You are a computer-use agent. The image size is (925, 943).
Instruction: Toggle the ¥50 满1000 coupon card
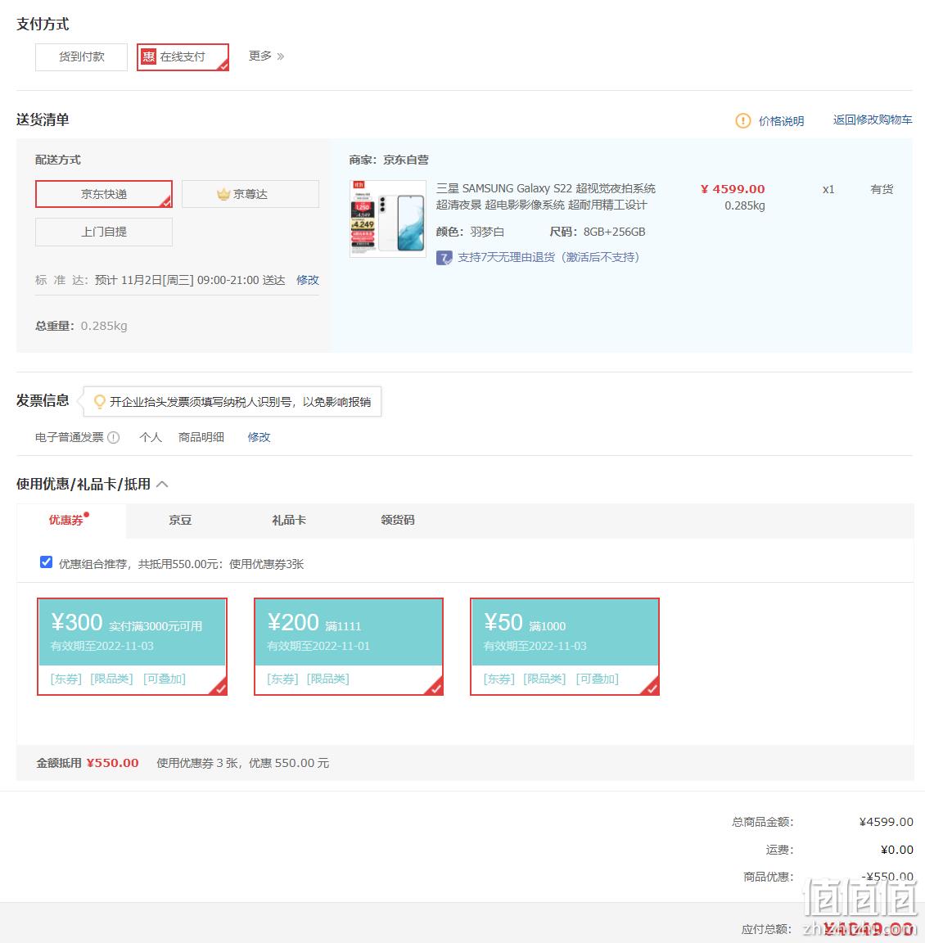click(565, 647)
